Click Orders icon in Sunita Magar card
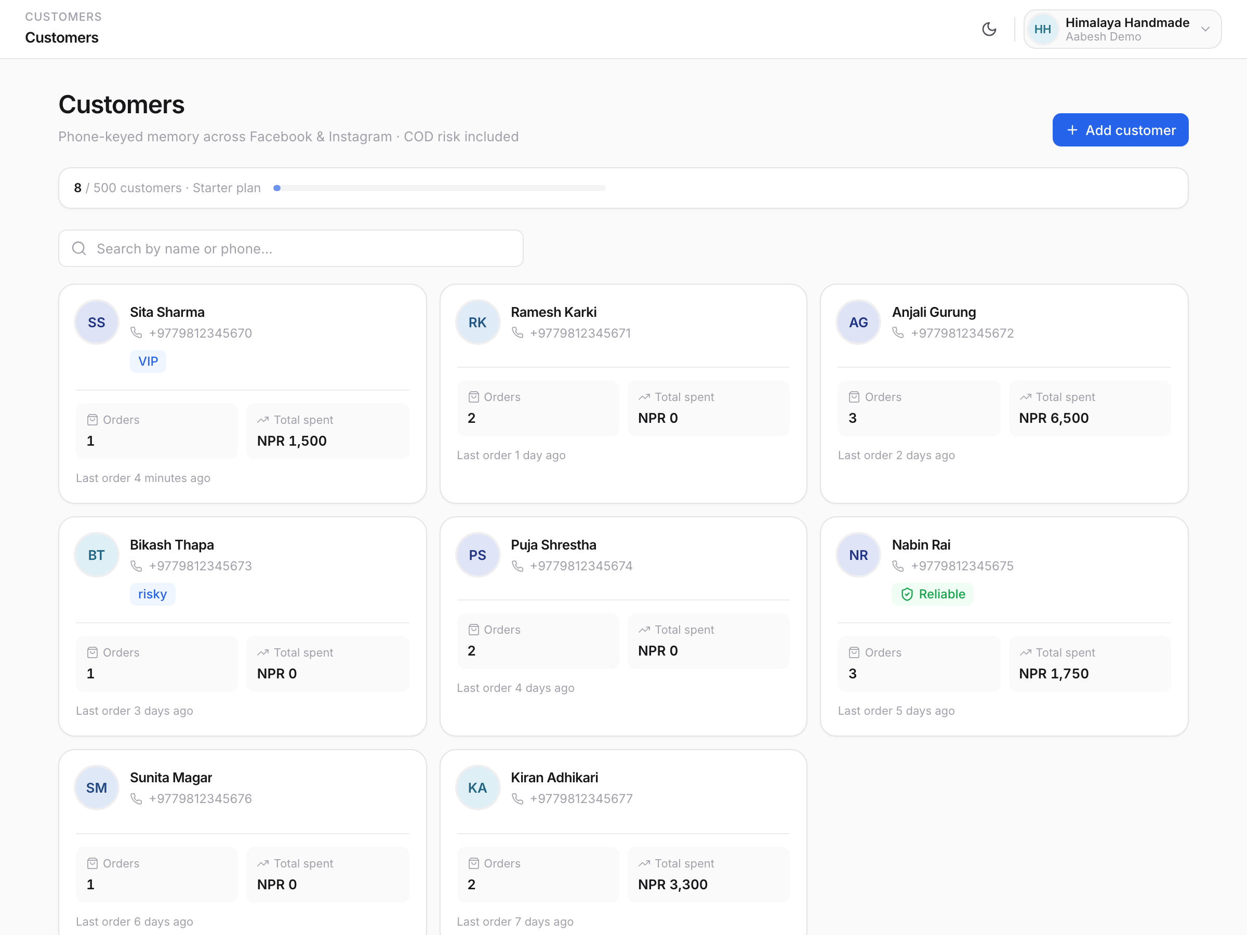Viewport: 1247px width, 935px height. (x=92, y=863)
